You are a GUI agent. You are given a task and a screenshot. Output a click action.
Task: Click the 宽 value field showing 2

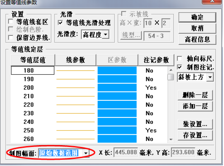[166, 23]
